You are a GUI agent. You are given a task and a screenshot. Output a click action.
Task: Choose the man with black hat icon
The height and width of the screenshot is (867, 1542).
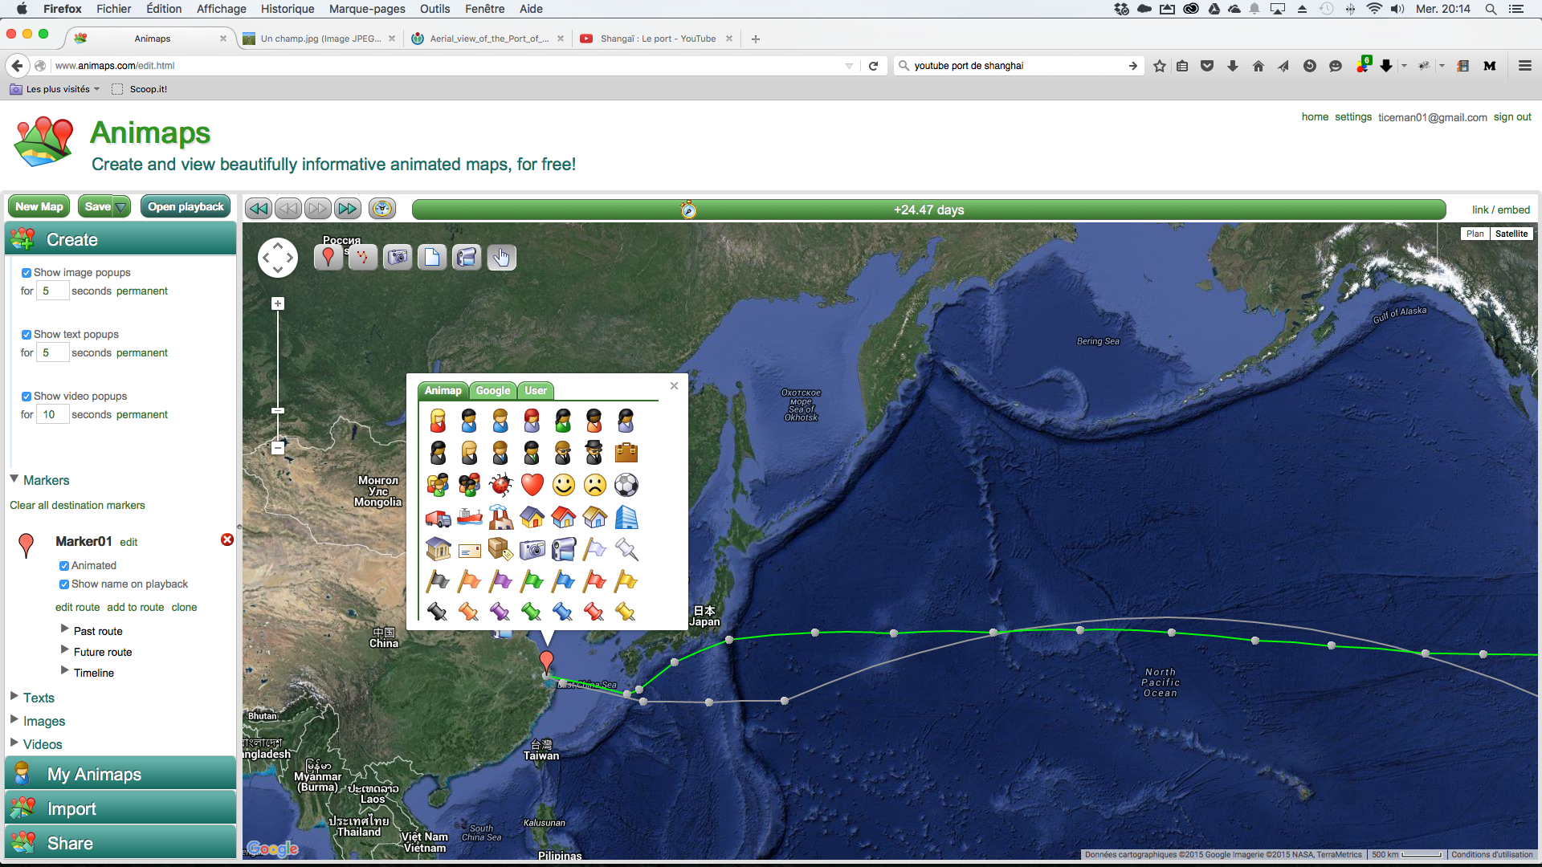595,453
